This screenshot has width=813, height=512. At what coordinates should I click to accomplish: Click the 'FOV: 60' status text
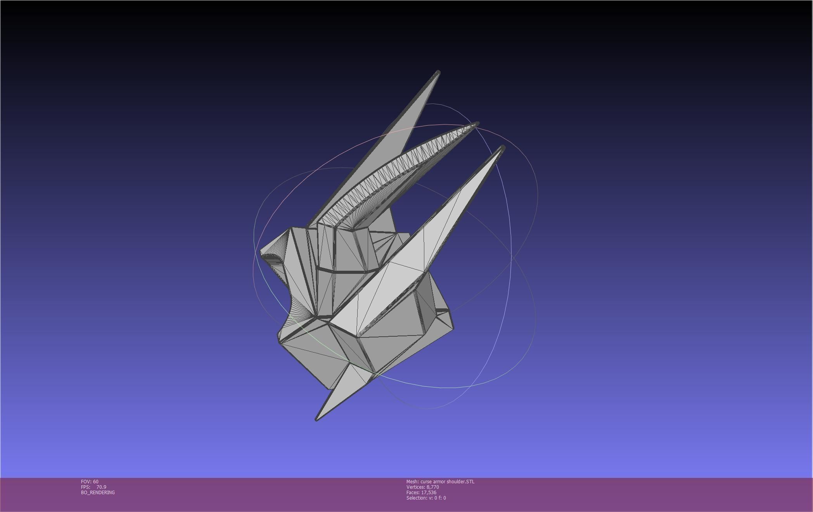click(x=90, y=482)
